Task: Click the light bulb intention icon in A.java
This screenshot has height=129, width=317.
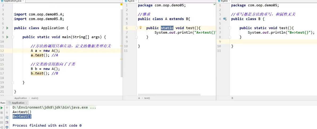Action: 141,28
